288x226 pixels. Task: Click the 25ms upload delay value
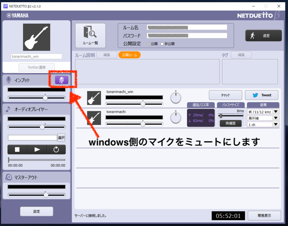pyautogui.click(x=198, y=115)
